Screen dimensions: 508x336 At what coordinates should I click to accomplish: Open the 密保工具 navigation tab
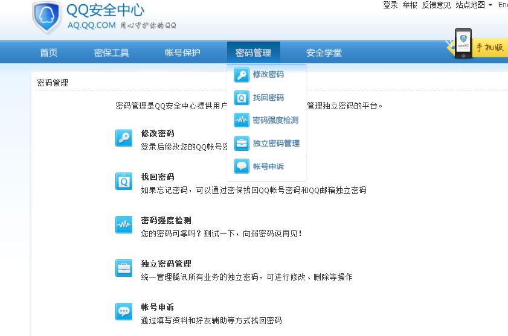(112, 52)
